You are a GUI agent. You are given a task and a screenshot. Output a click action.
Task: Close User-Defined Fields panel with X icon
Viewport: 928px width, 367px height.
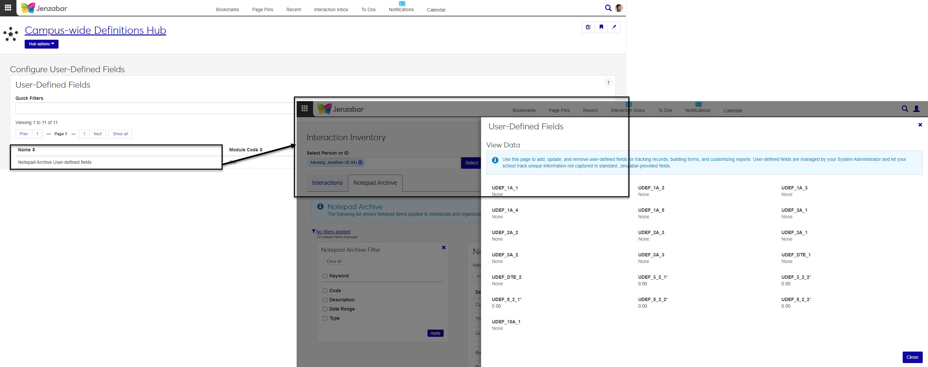click(920, 125)
